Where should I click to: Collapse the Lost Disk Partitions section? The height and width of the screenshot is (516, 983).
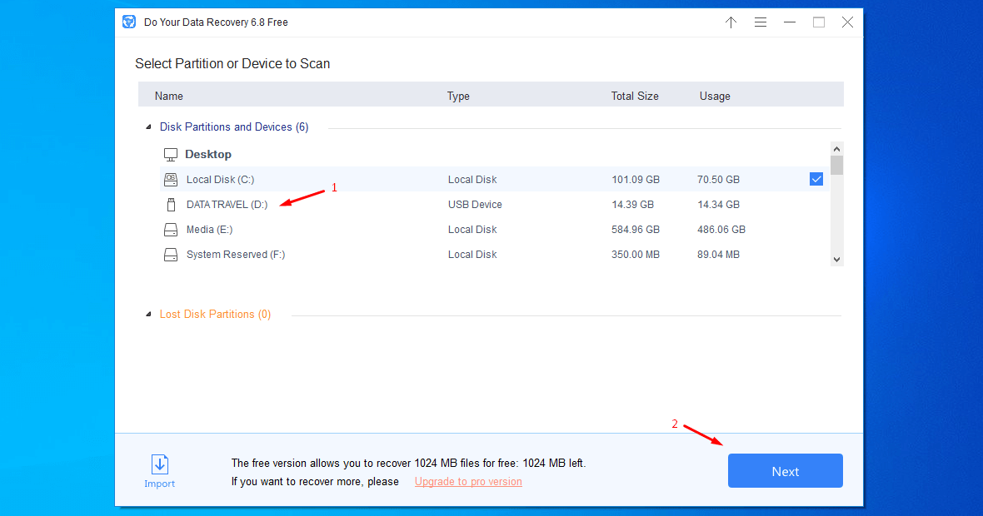pos(148,315)
